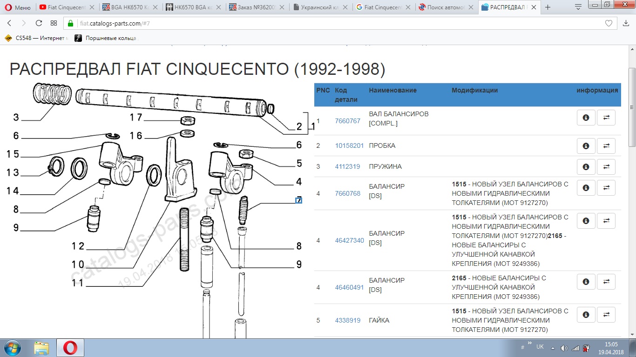Open part code link 7660768
The image size is (636, 357).
point(347,193)
